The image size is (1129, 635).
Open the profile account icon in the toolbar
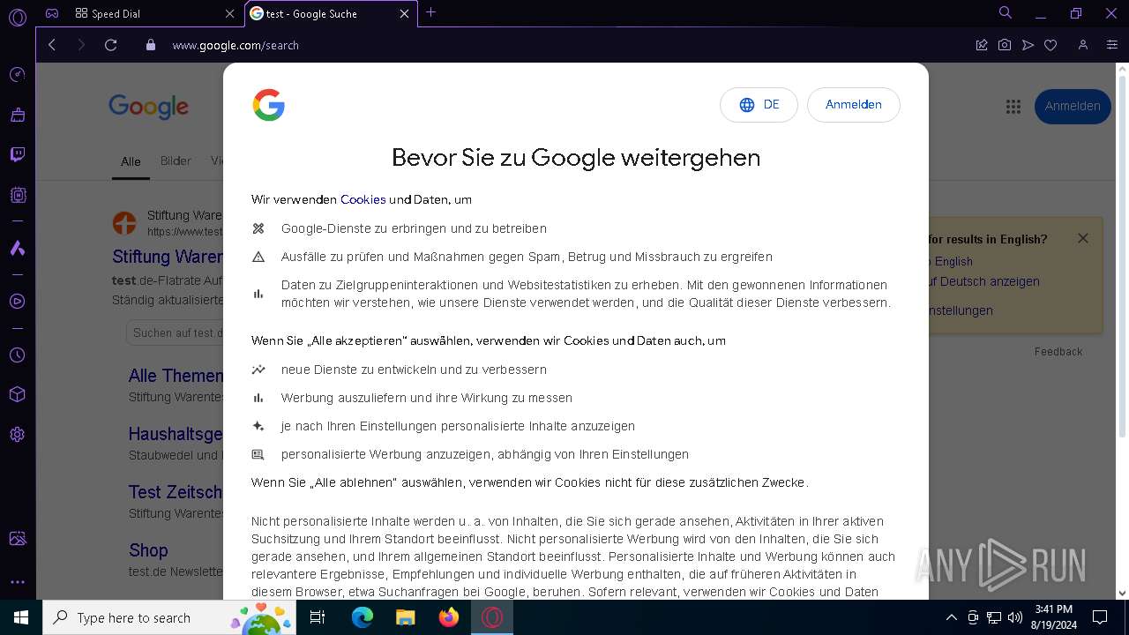(1083, 45)
